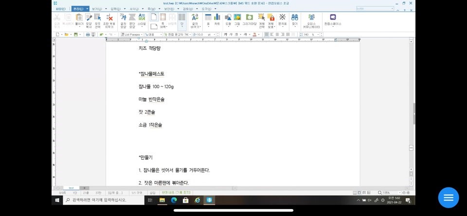
Task: Select the test document tab
Action: pyautogui.click(x=71, y=188)
